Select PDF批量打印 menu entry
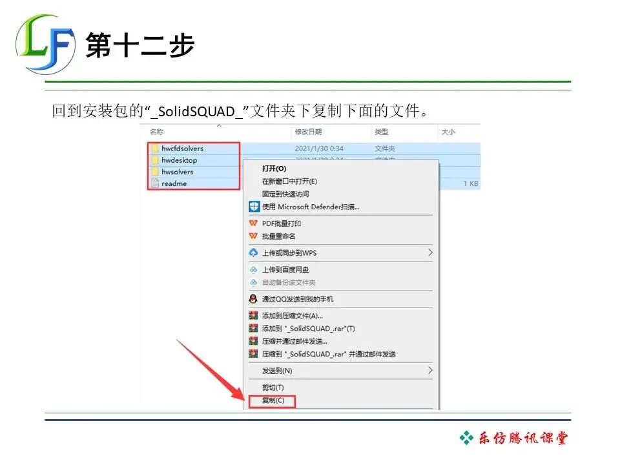The width and height of the screenshot is (620, 465). click(x=282, y=223)
